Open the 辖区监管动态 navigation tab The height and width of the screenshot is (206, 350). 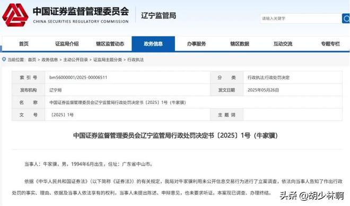(x=110, y=44)
